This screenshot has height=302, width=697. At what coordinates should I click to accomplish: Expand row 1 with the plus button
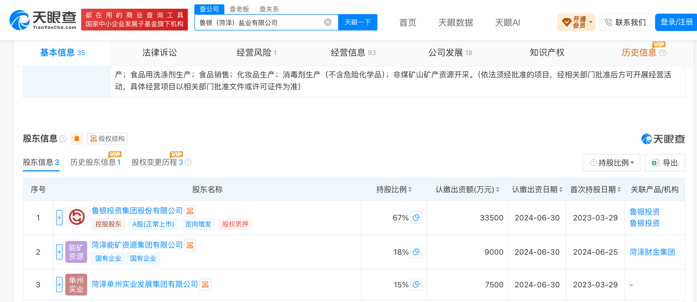59,218
